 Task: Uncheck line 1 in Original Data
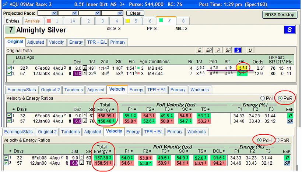tap(9, 68)
